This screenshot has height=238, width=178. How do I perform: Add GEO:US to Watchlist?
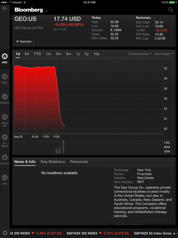[x=24, y=42]
